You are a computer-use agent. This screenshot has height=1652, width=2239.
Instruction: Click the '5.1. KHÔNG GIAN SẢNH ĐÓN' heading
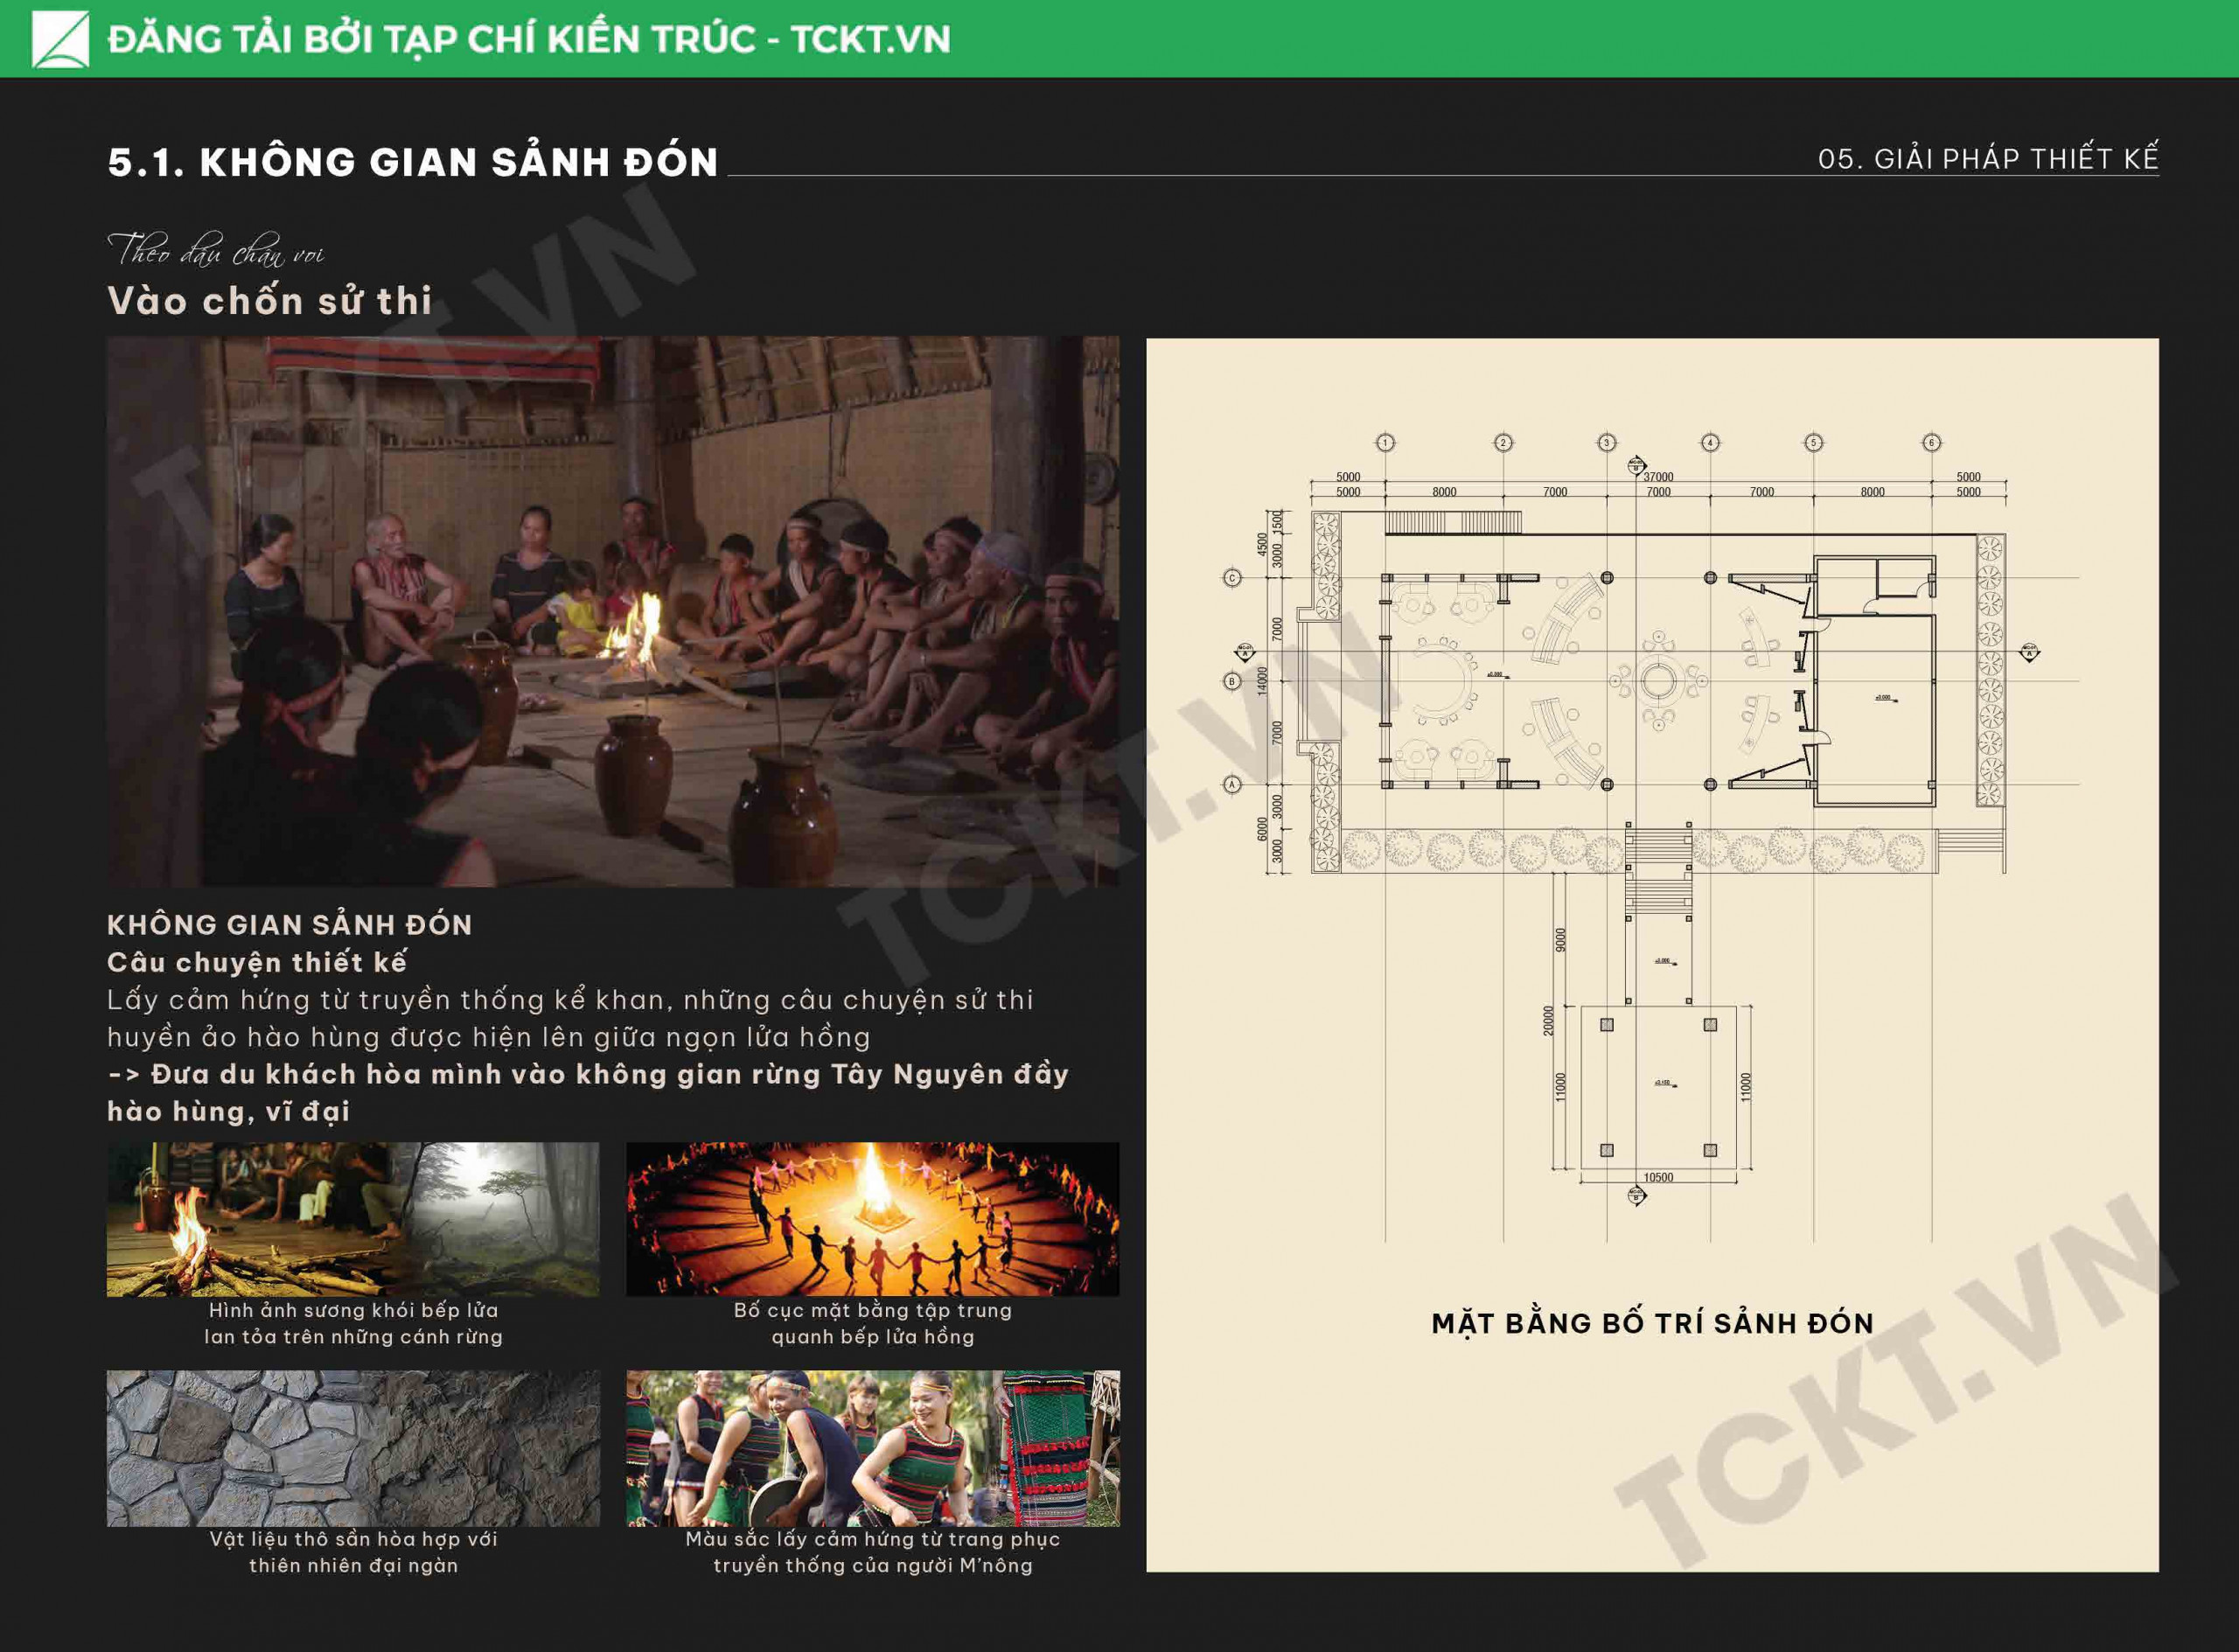click(413, 162)
